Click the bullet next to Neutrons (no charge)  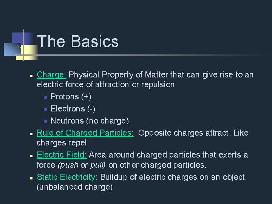click(45, 122)
